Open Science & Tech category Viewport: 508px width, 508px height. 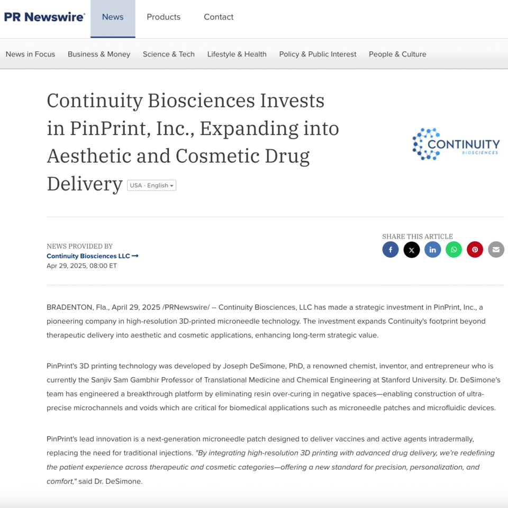168,54
